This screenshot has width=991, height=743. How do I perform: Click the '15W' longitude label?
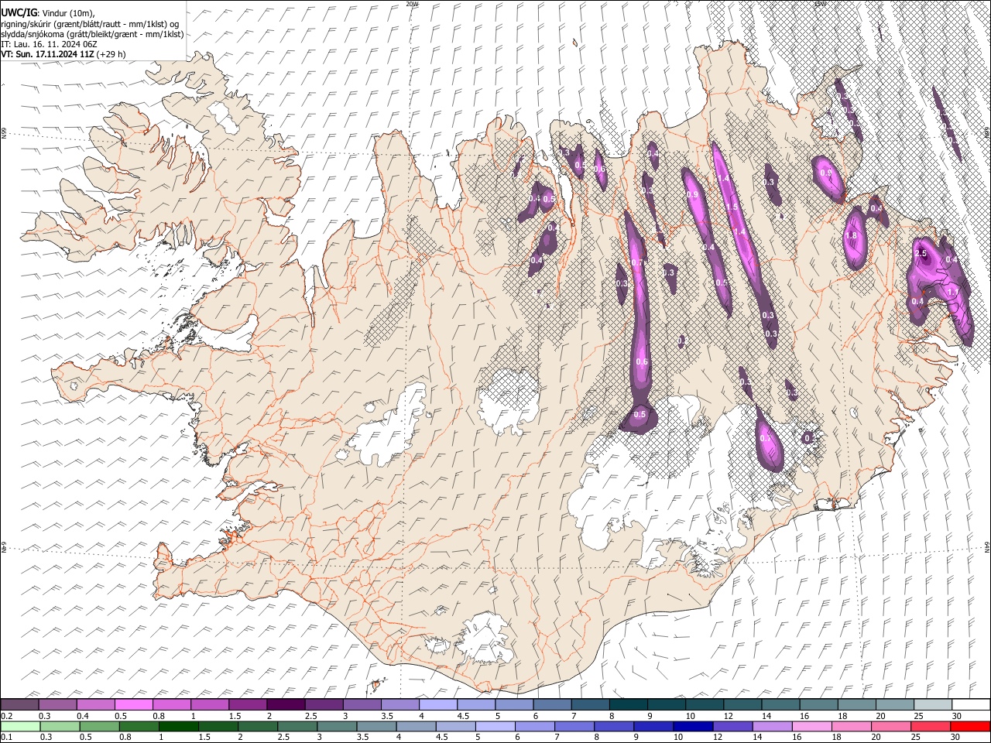tap(820, 4)
